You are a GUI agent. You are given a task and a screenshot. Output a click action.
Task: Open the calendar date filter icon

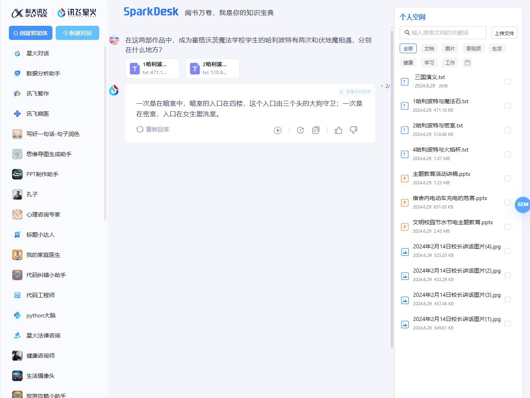pos(467,63)
